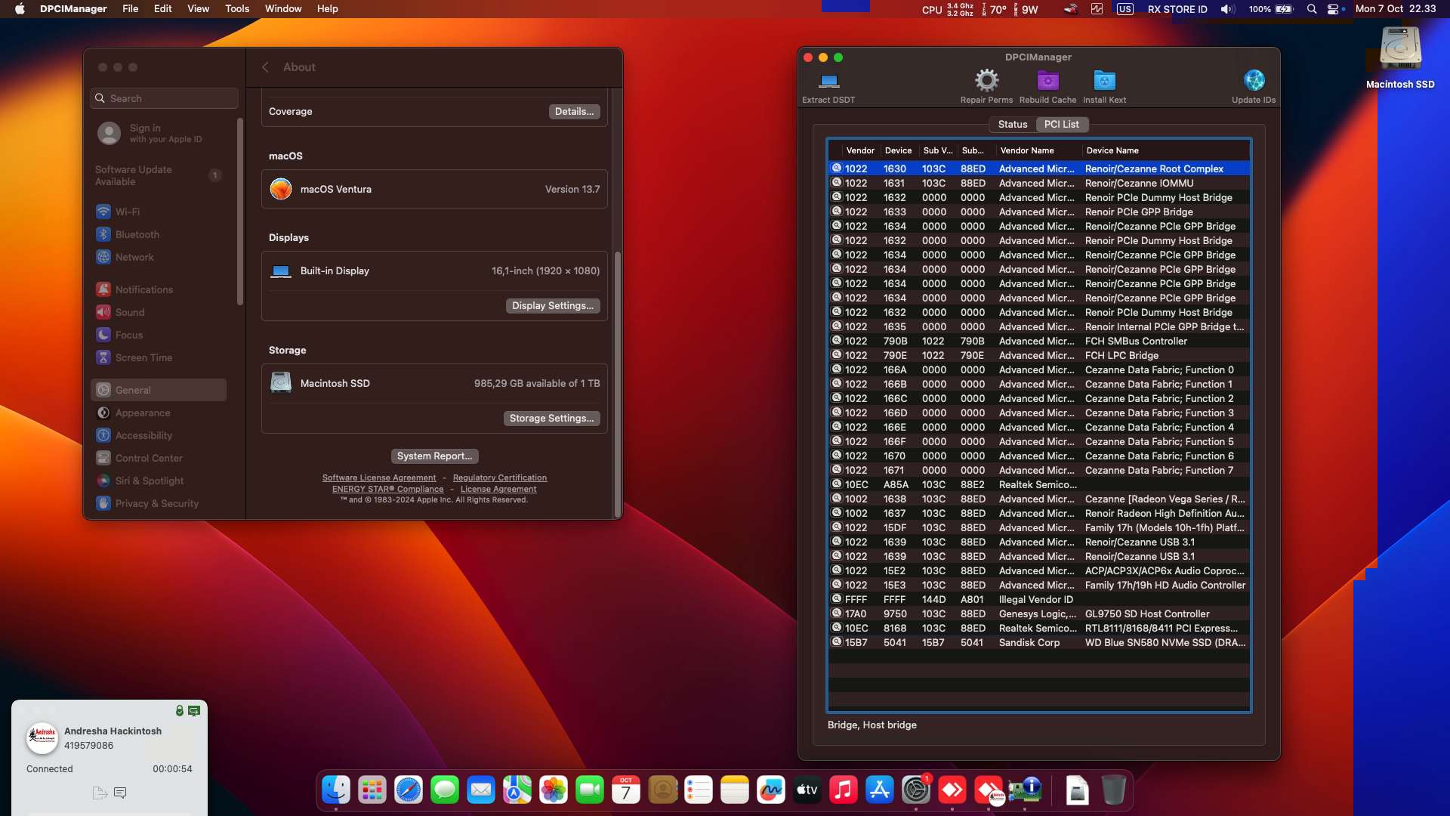1450x816 pixels.
Task: Open Music from the Dock
Action: point(844,790)
